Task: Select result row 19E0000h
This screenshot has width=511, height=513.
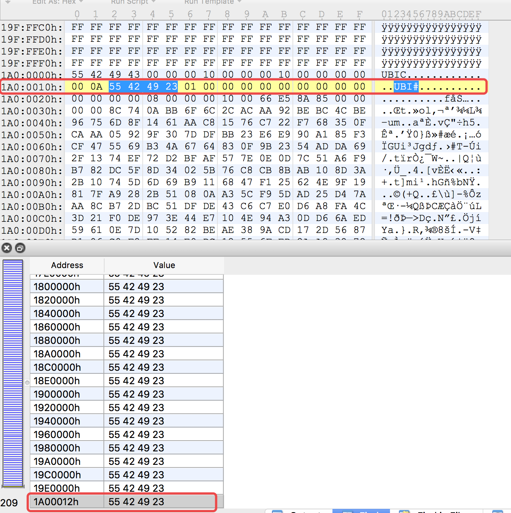Action: (127, 488)
